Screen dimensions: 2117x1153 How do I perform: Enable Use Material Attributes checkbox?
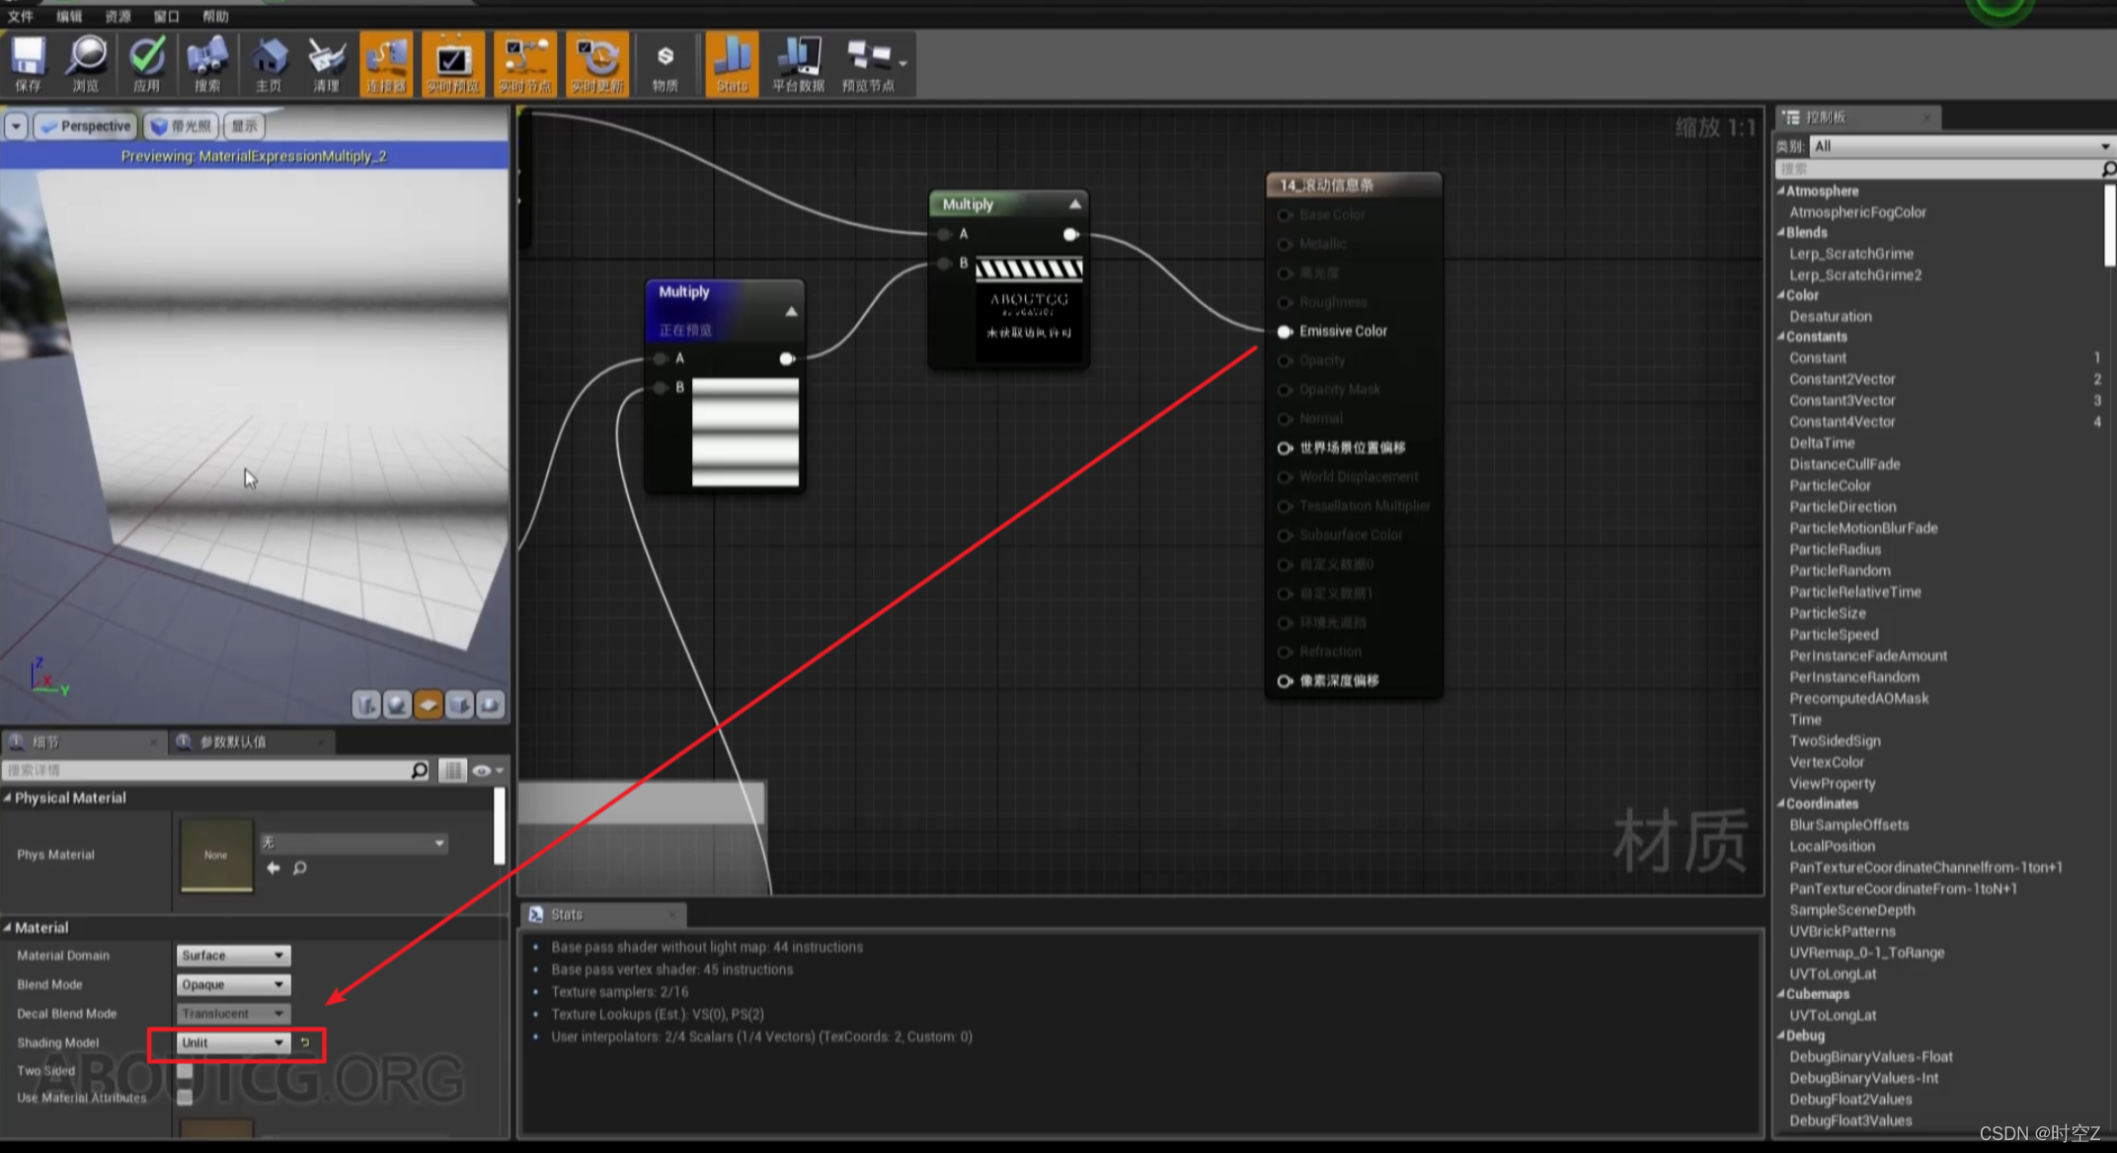(185, 1097)
